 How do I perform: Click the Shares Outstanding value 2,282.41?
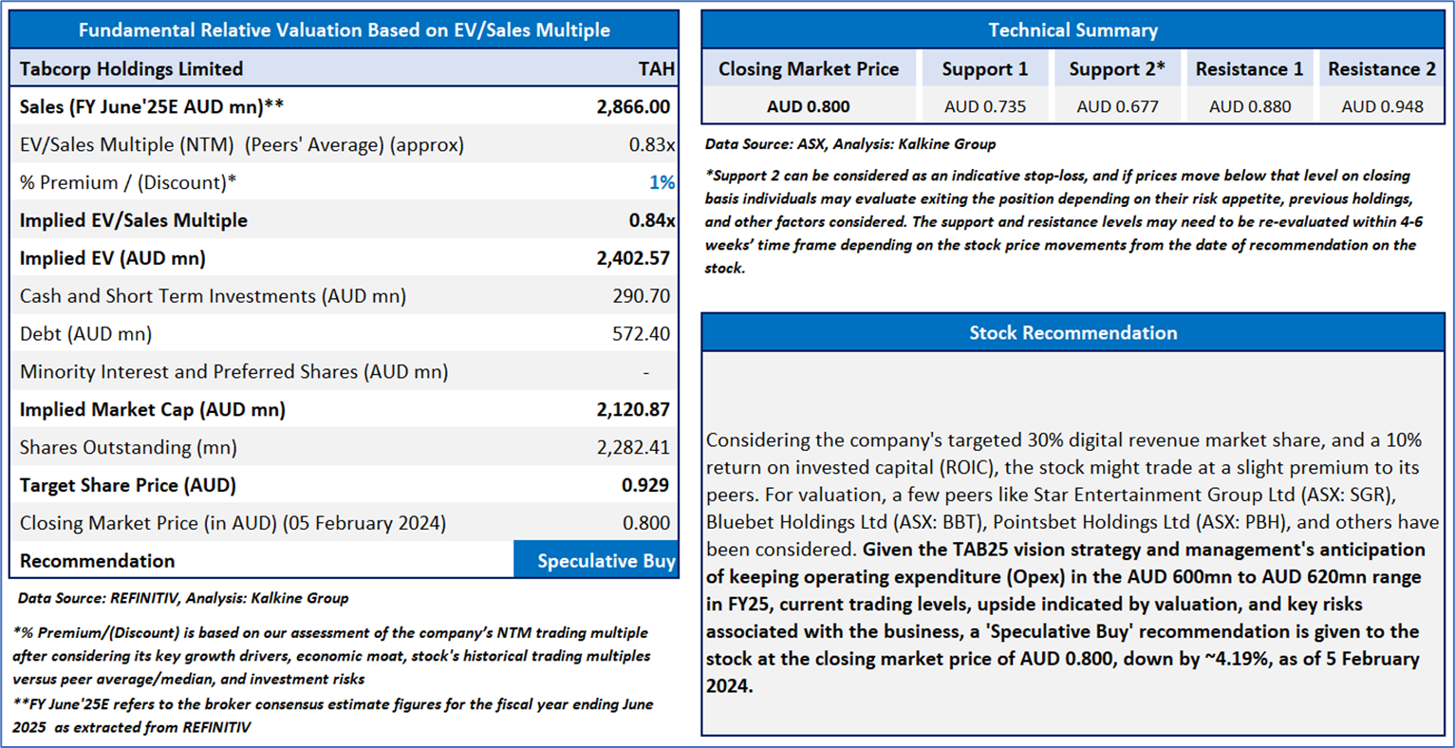(x=633, y=447)
